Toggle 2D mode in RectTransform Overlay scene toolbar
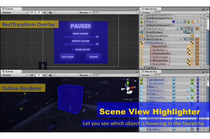Screen dimensions: 210x139 coord(32,12)
